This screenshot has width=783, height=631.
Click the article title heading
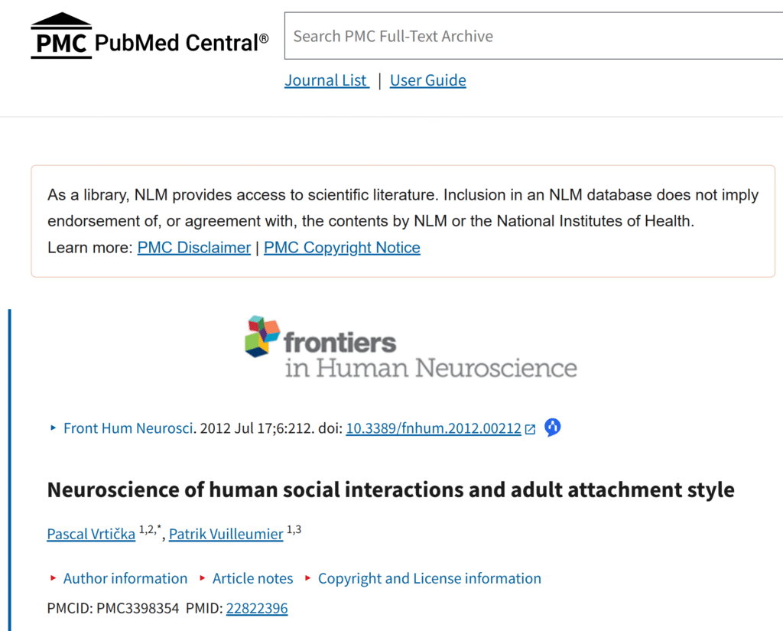(x=391, y=490)
